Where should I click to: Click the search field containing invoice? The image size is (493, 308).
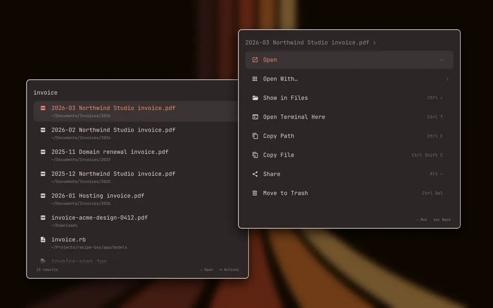pos(135,93)
